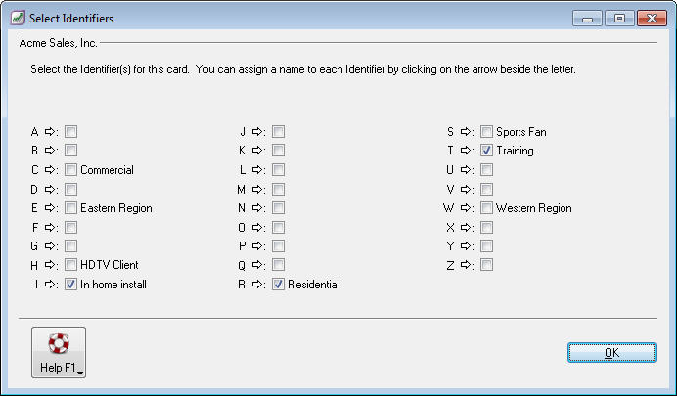677x396 pixels.
Task: Tick the checkbox for identifier A
Action: click(x=70, y=132)
